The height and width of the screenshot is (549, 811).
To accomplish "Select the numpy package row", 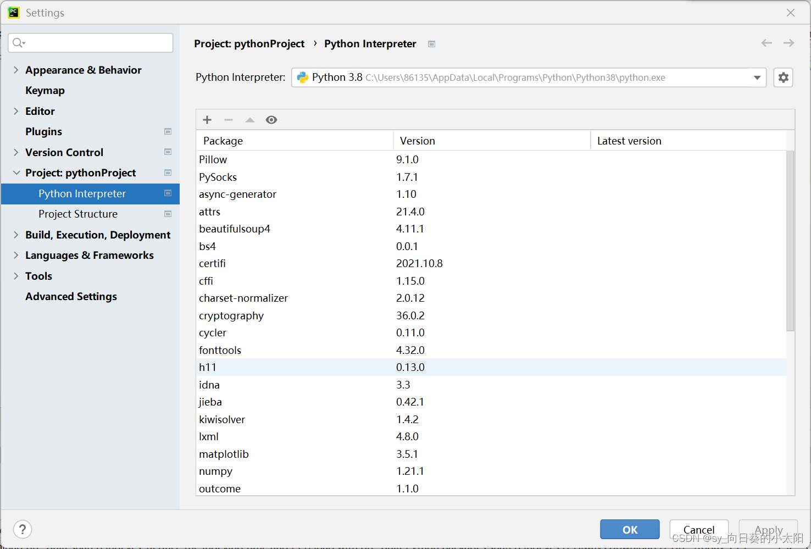I will pyautogui.click(x=491, y=471).
